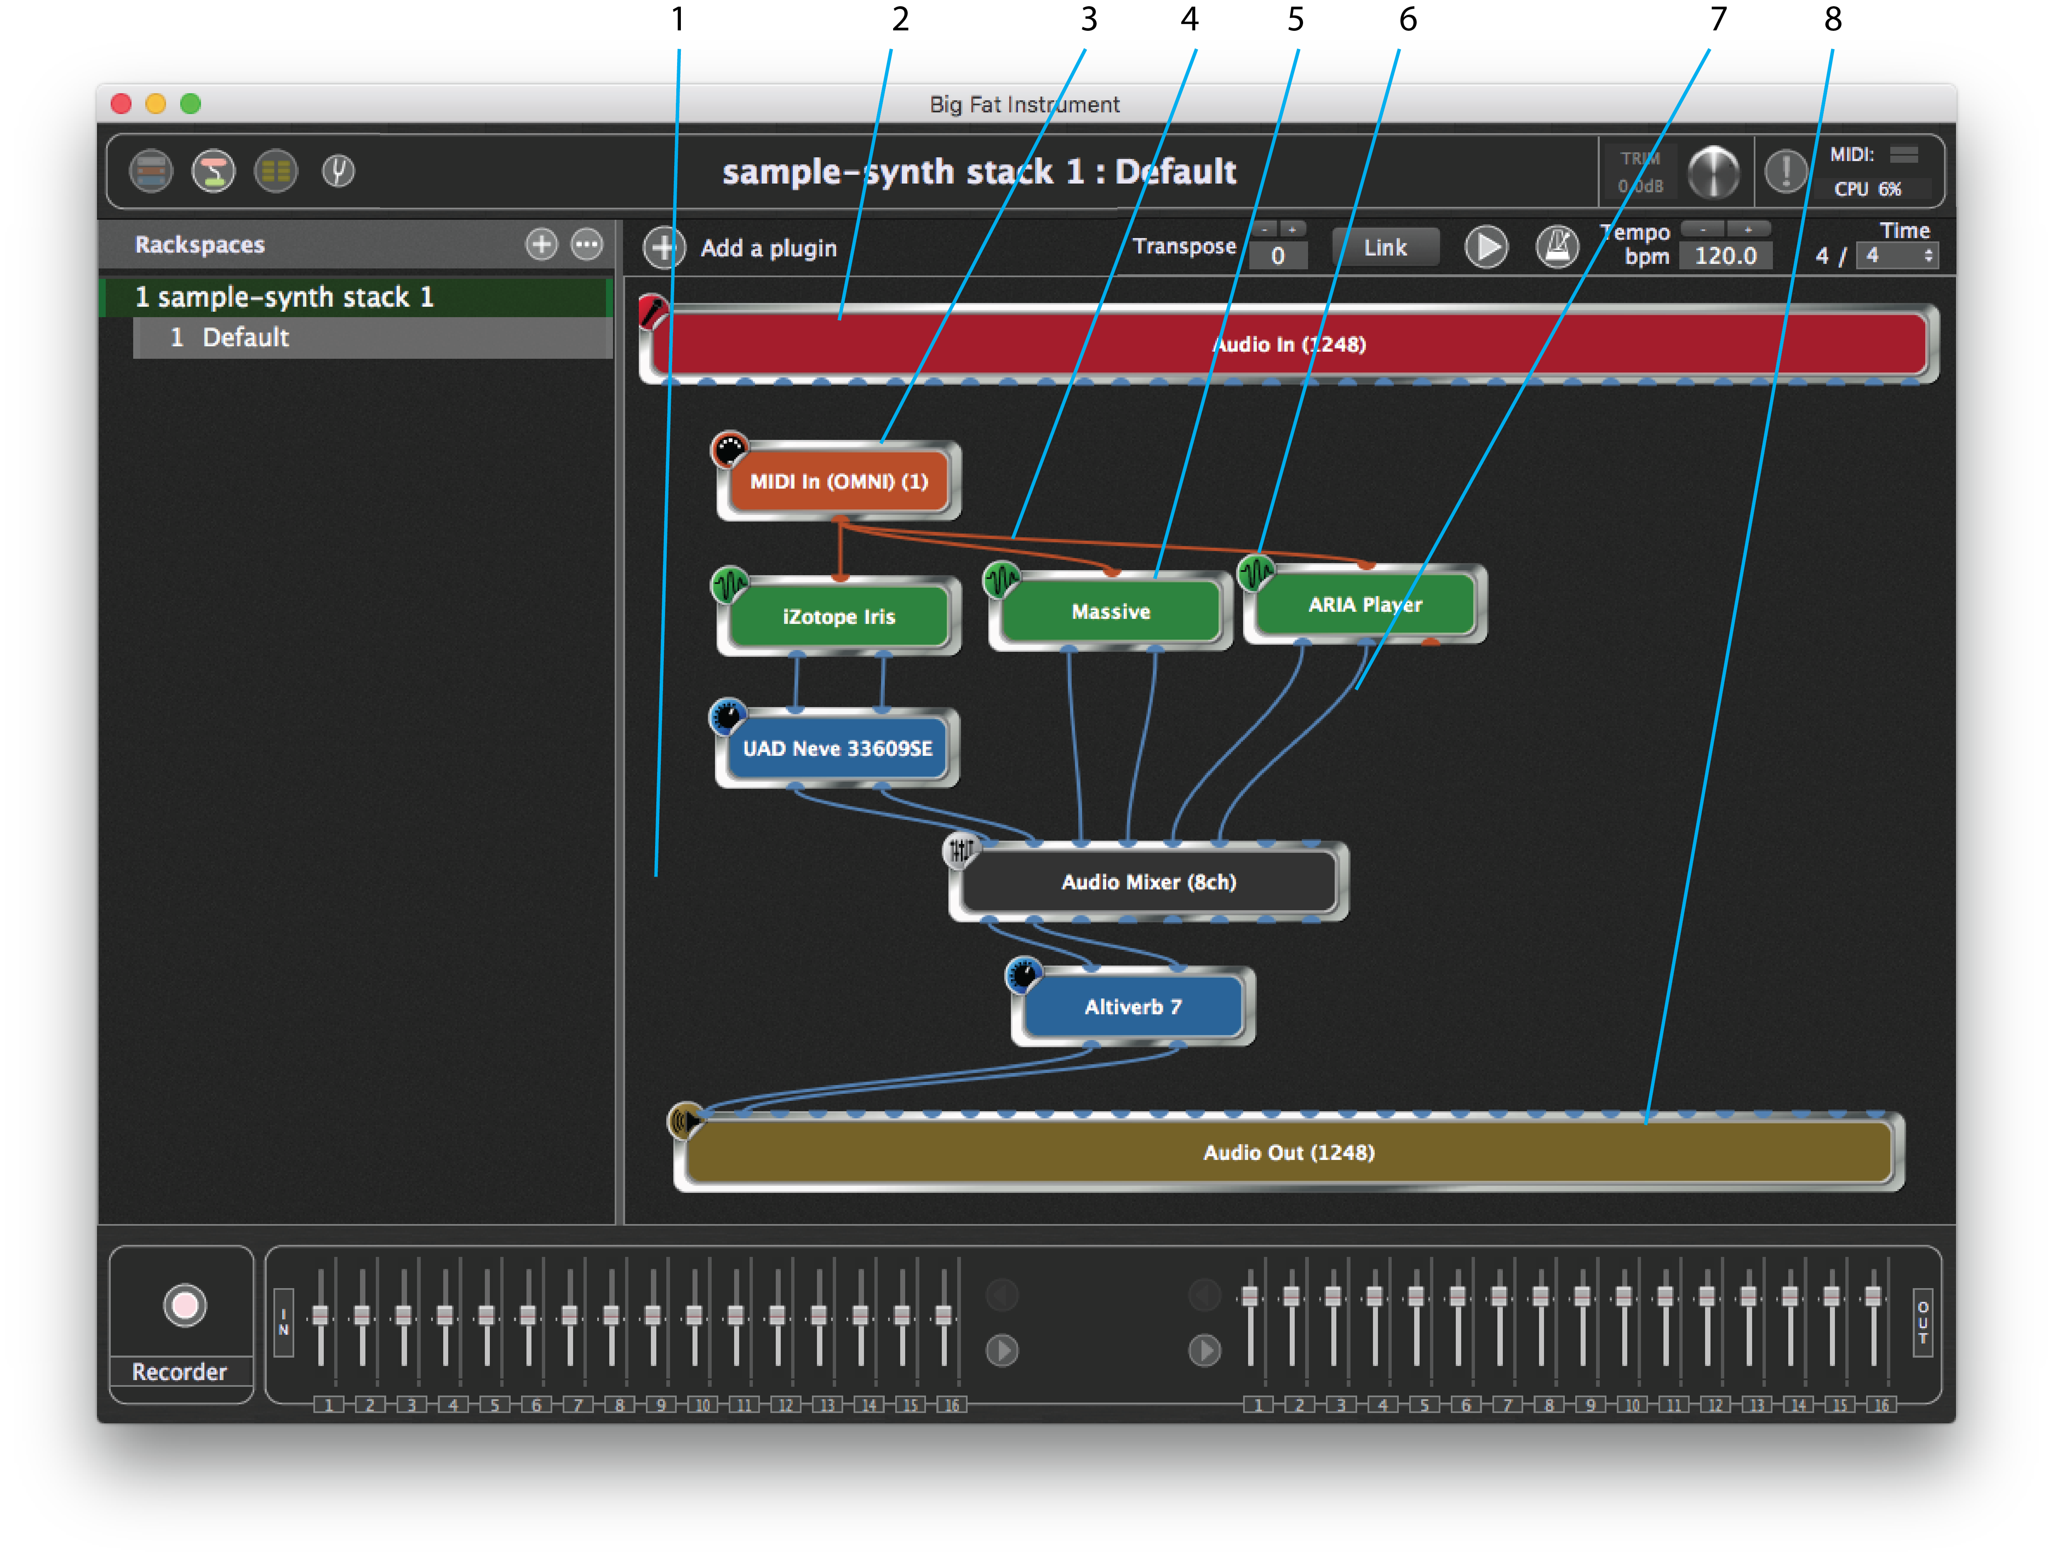Click the input section previous-page arrow

pyautogui.click(x=1001, y=1294)
